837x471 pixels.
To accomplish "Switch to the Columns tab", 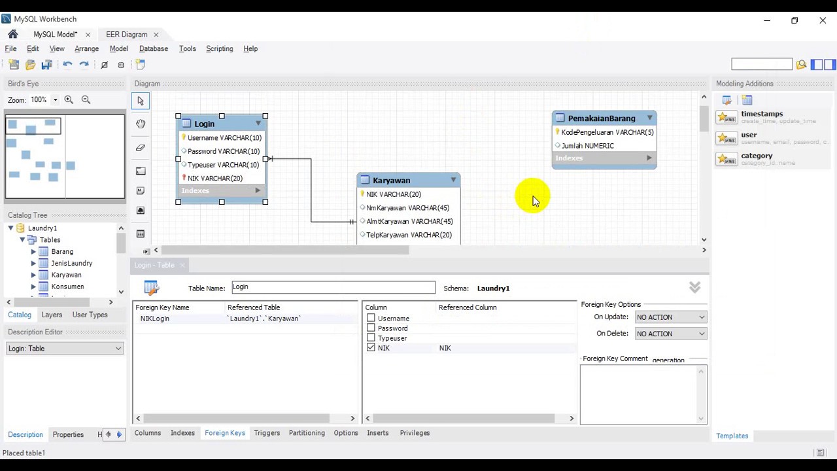I will coord(148,432).
